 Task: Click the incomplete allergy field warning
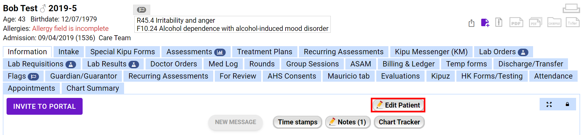pos(70,29)
